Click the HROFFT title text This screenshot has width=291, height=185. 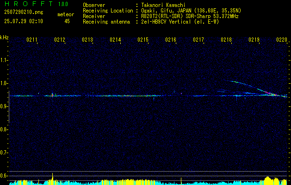coord(29,4)
